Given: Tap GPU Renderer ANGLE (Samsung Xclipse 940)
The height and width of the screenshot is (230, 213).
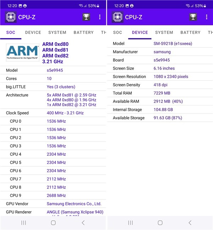Looking at the screenshot, I should [x=75, y=212].
